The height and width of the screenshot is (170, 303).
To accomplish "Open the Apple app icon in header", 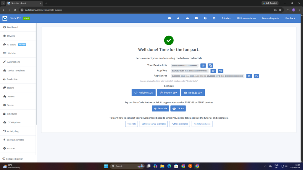I will pyautogui.click(x=178, y=18).
